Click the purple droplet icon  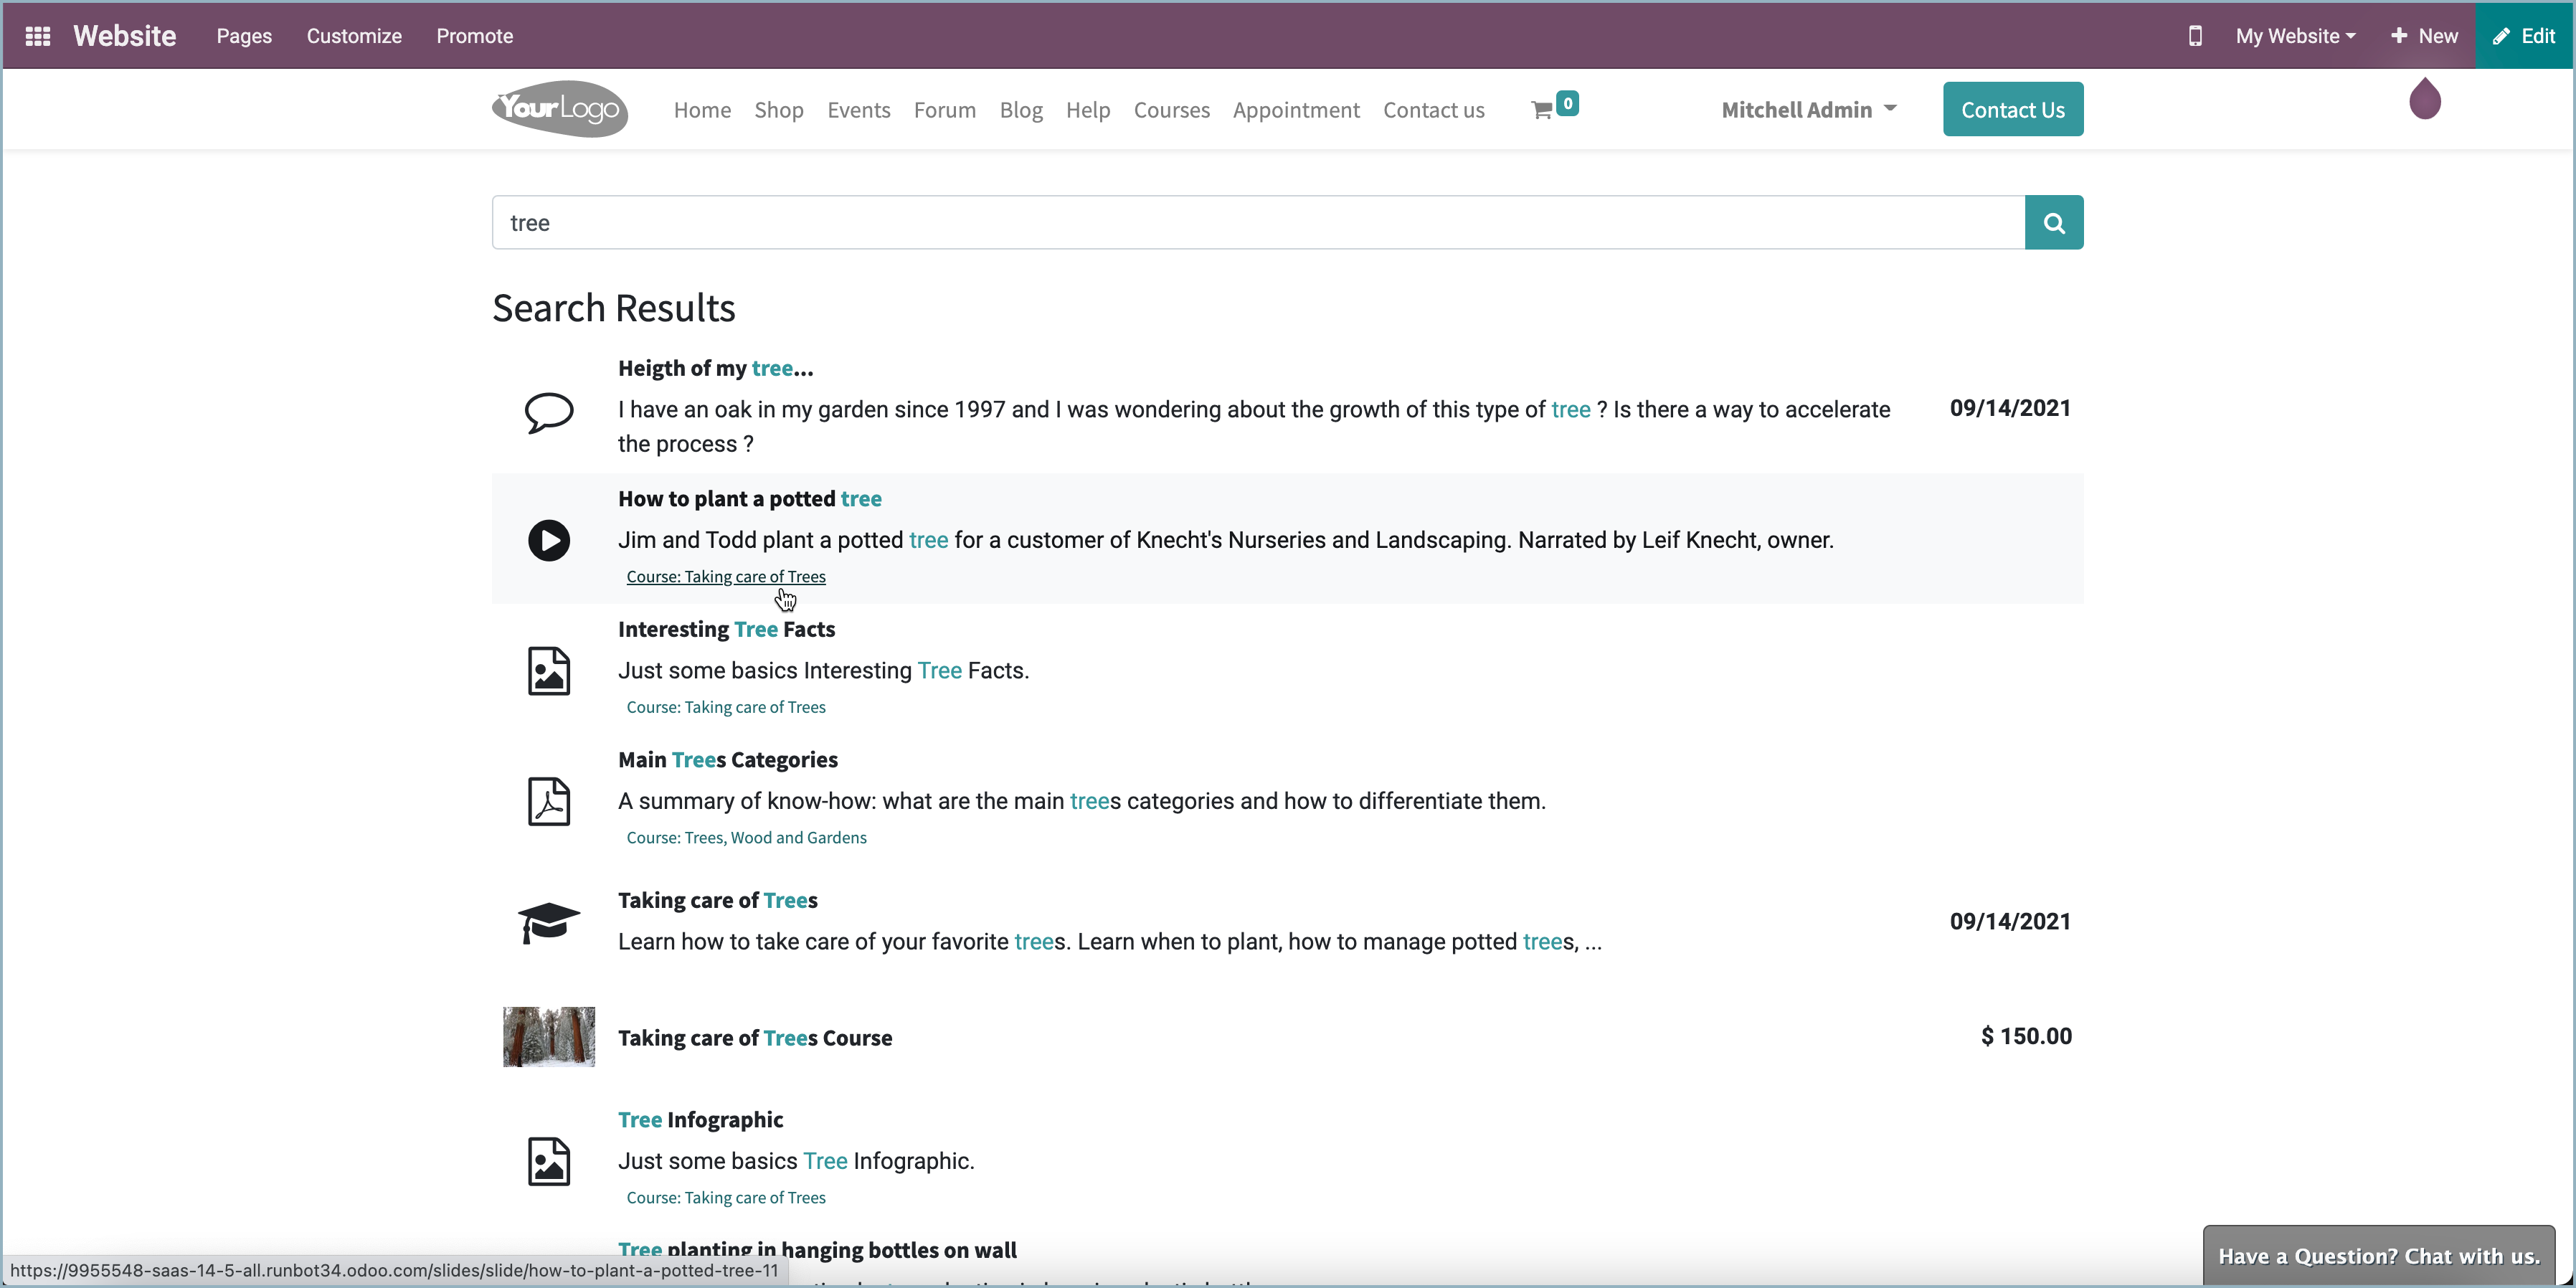[x=2424, y=98]
